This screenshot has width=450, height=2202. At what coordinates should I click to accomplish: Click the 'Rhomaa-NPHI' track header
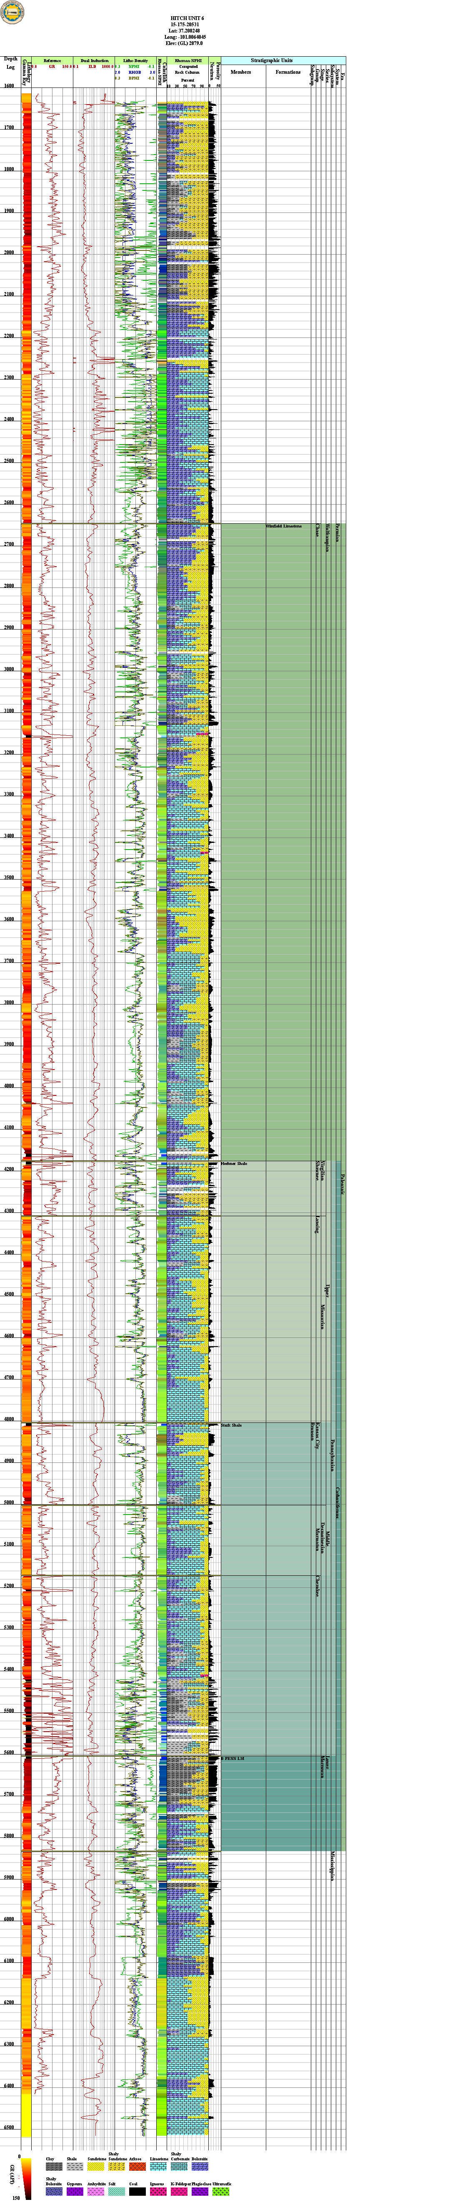click(x=188, y=61)
